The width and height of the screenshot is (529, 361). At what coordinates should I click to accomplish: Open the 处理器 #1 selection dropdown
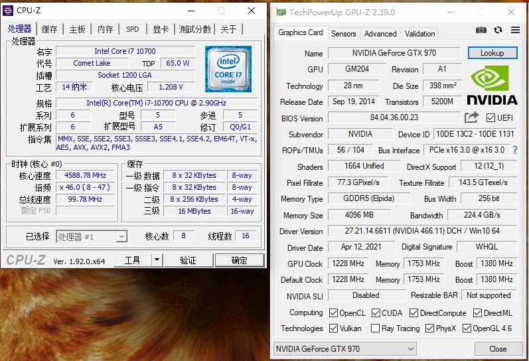click(x=92, y=236)
